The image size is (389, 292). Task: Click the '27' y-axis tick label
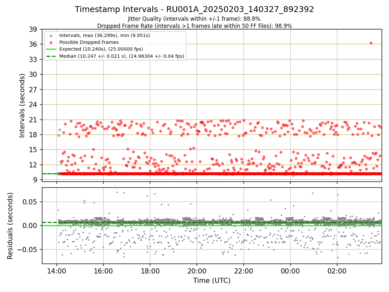(x=34, y=90)
